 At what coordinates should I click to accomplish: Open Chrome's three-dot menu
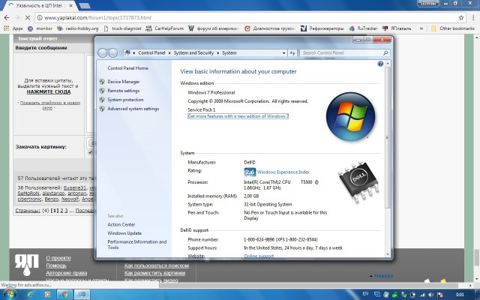tap(473, 18)
